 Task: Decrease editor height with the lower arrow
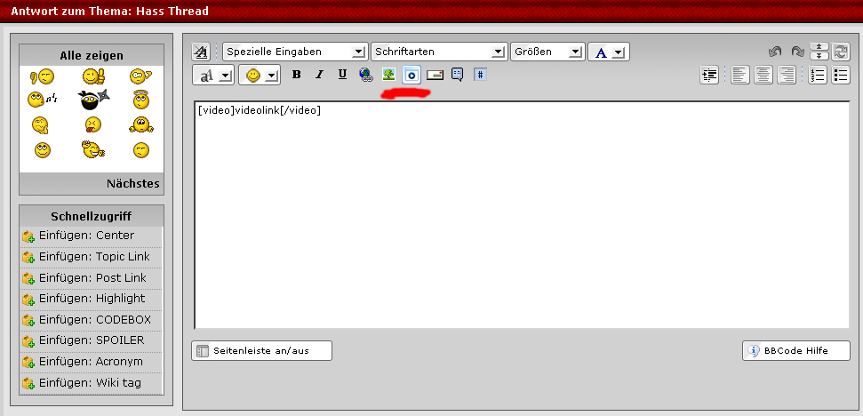click(819, 56)
